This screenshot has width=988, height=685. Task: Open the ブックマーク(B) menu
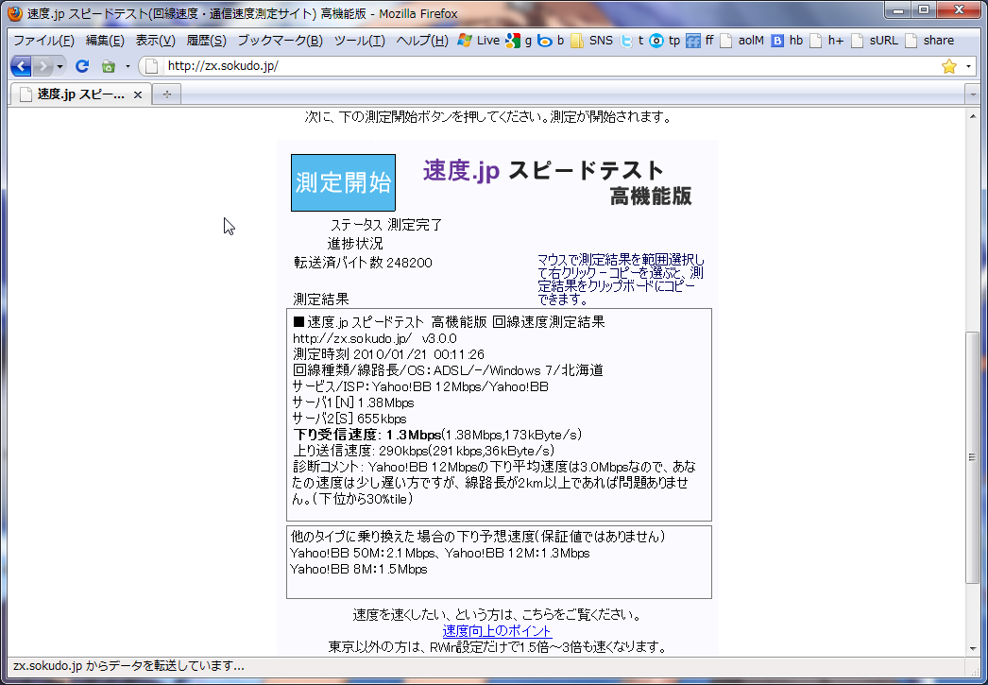[280, 41]
